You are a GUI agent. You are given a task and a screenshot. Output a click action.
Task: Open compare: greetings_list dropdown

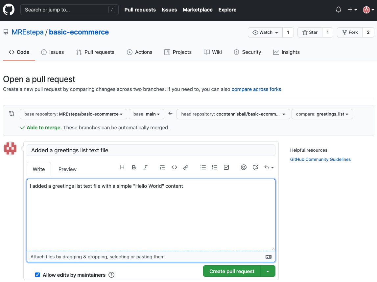click(x=322, y=114)
